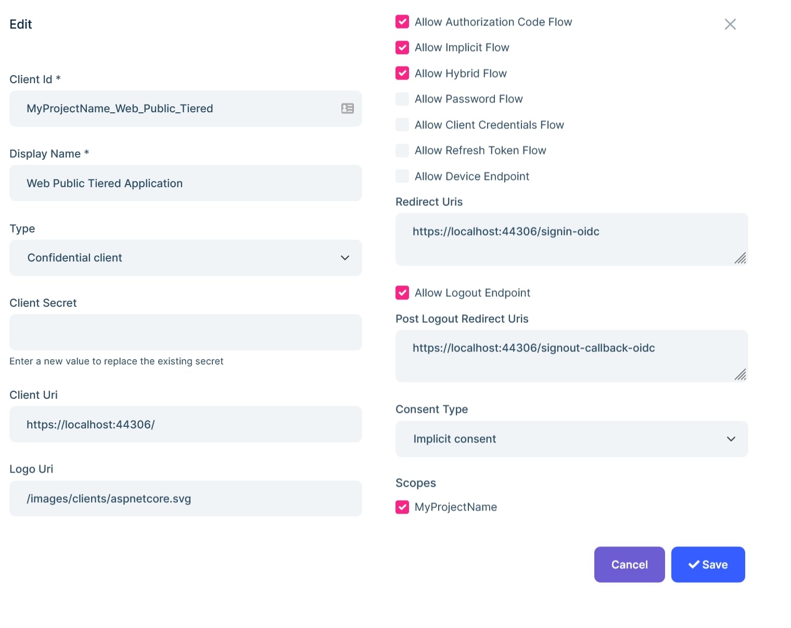Save the application changes
Viewport: 791px width, 628px height.
click(x=708, y=565)
